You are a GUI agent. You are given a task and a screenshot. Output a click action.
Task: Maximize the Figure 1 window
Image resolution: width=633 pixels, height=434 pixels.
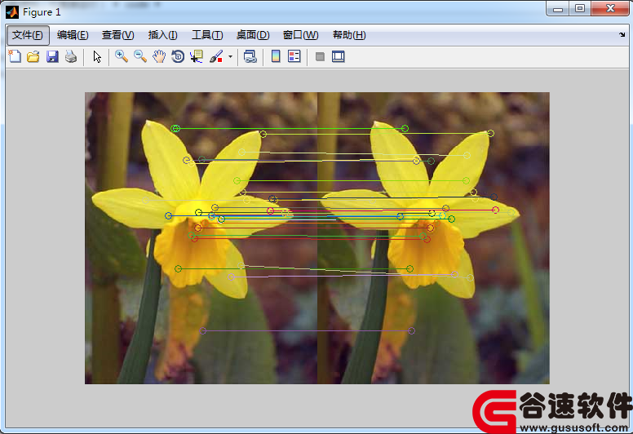click(580, 8)
